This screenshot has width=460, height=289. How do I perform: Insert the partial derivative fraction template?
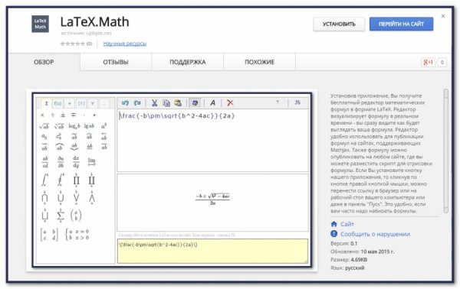point(61,162)
